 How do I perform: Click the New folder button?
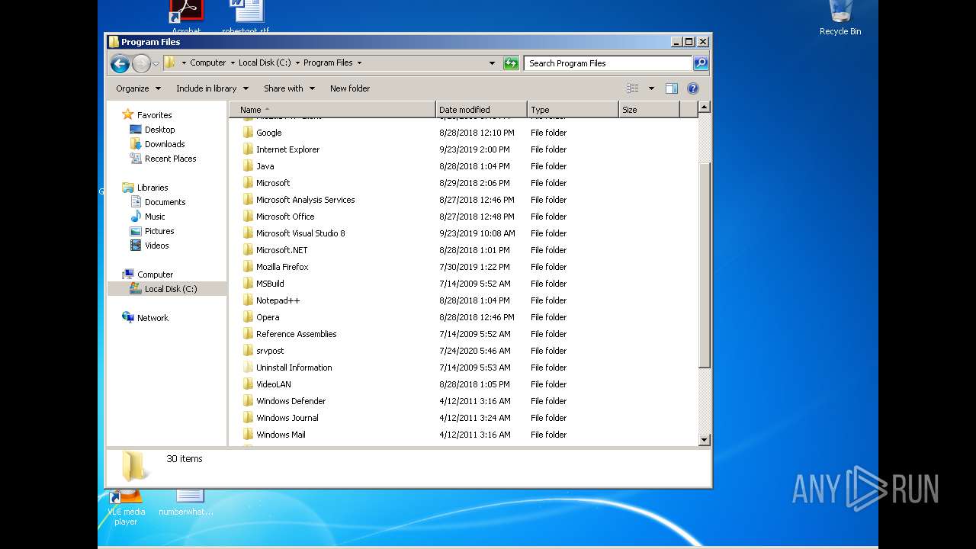[350, 88]
